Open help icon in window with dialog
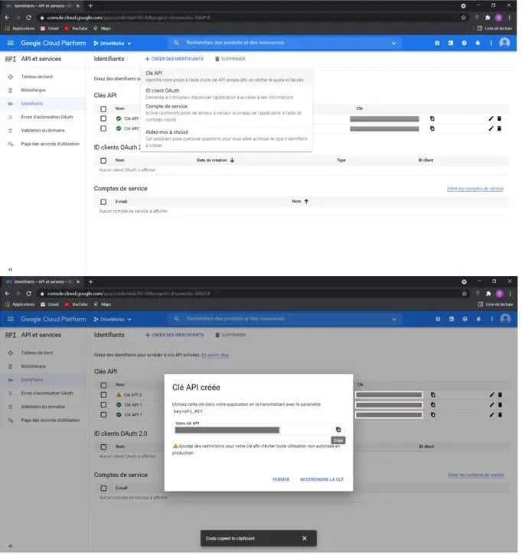The image size is (522, 555). coord(465,319)
